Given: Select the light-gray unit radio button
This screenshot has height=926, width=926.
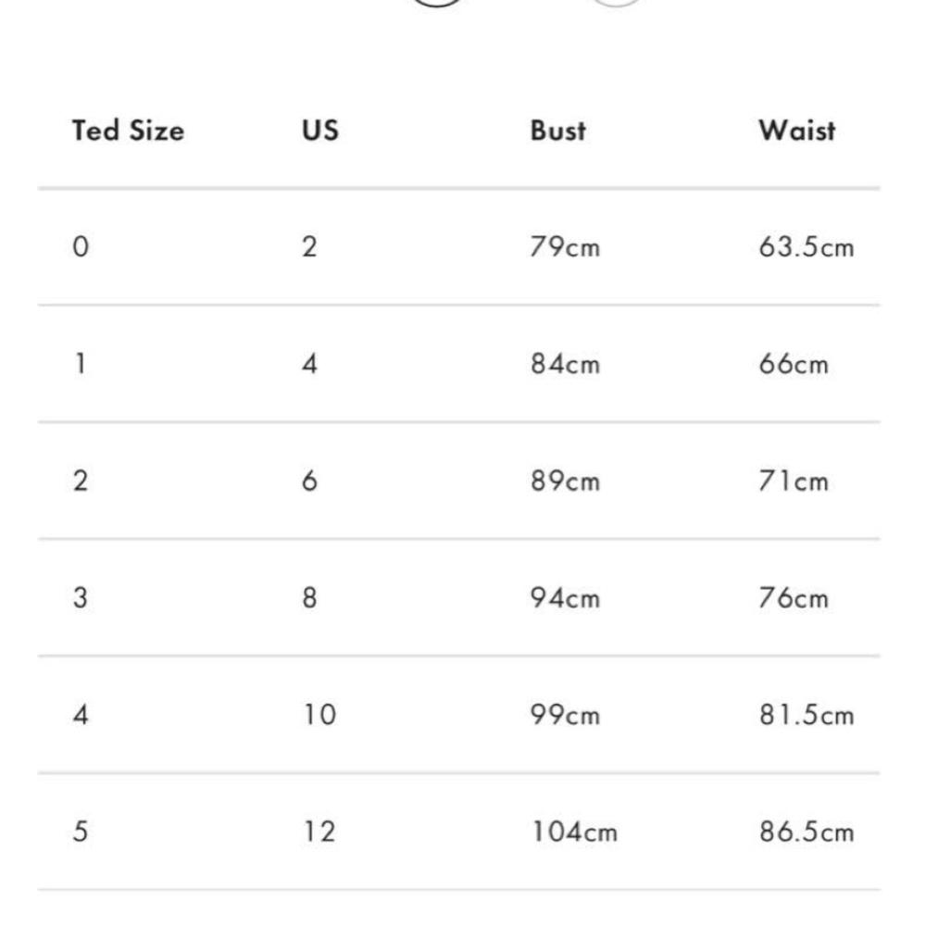Looking at the screenshot, I should click(615, 2).
